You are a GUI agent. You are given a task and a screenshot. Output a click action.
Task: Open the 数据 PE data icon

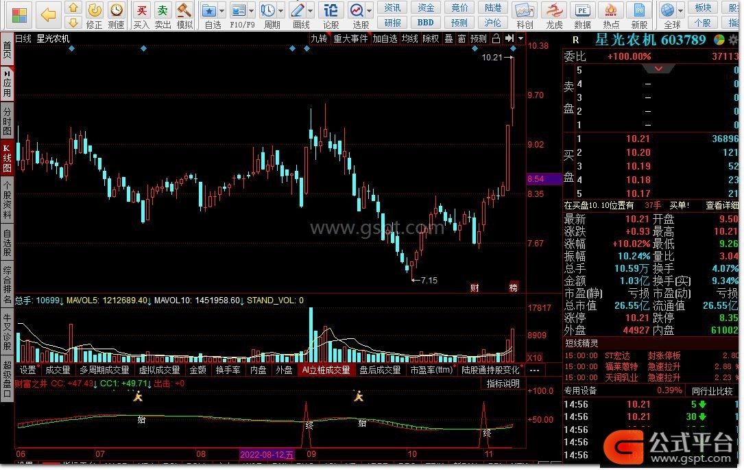tap(582, 15)
